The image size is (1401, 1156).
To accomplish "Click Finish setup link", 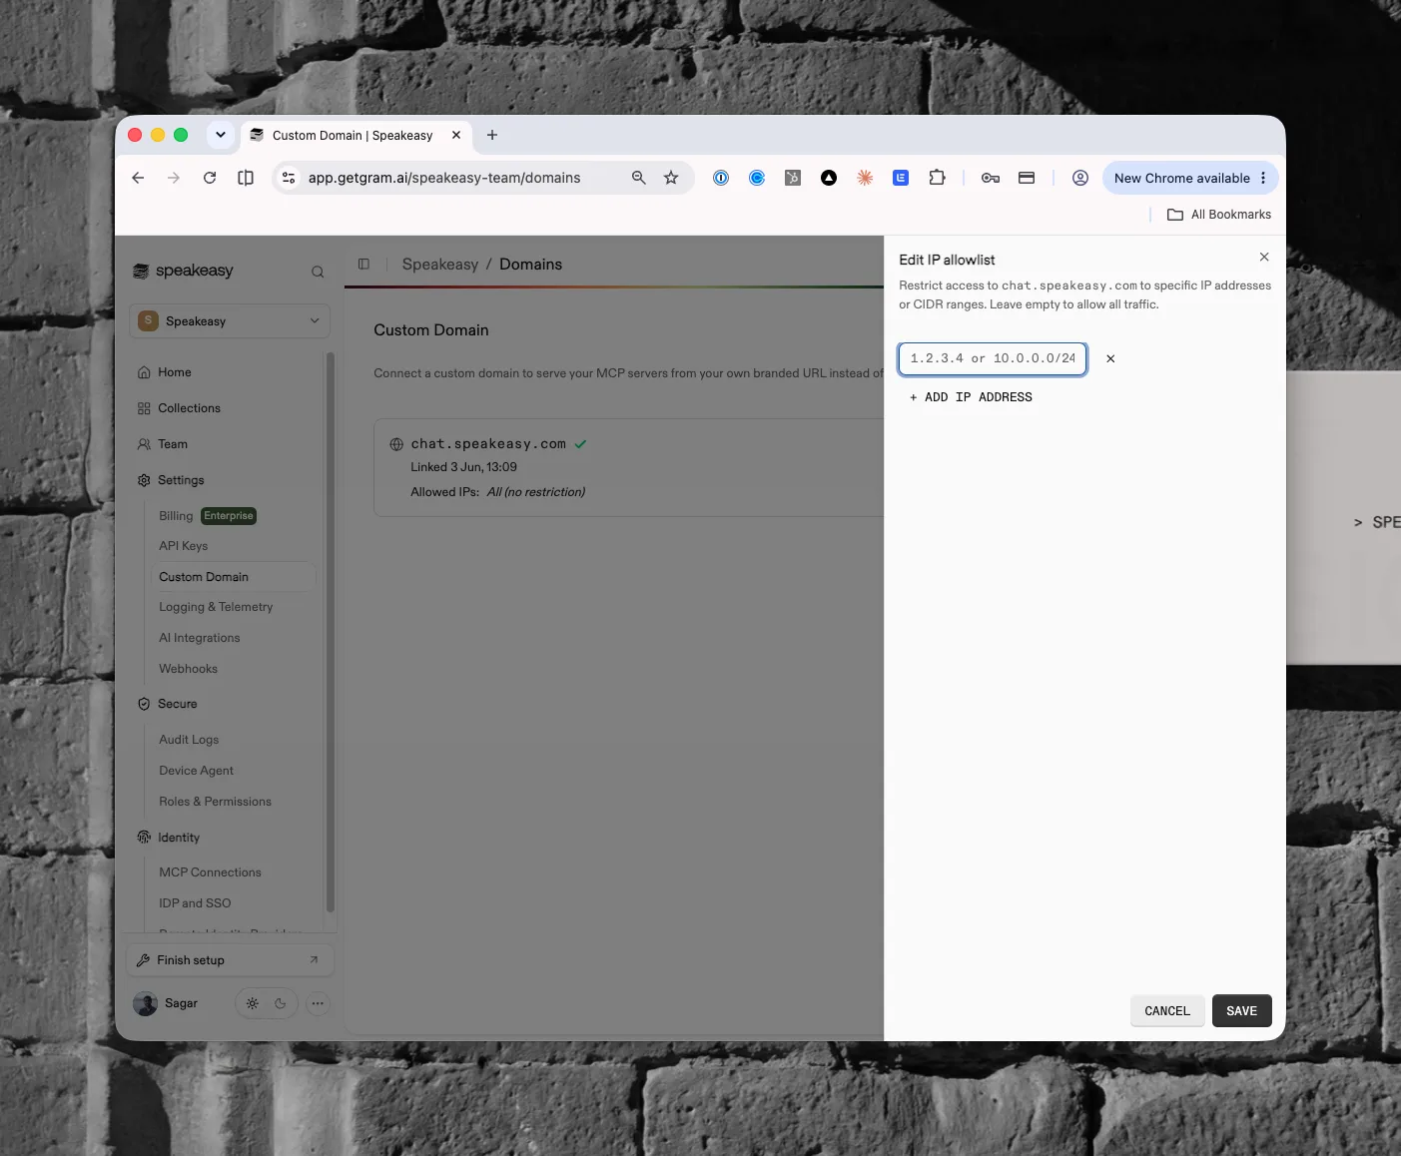I will 230,960.
